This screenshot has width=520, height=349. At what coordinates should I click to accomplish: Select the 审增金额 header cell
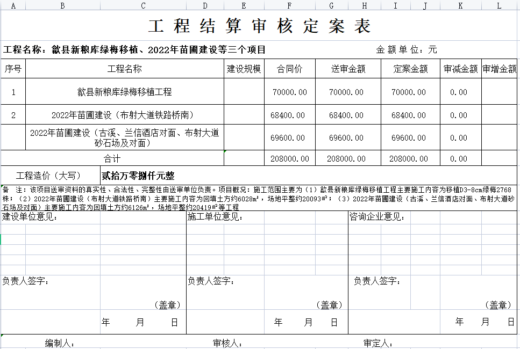pos(500,69)
